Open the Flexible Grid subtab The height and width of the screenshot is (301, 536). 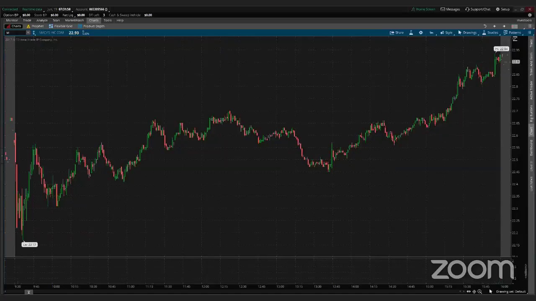[x=61, y=26]
